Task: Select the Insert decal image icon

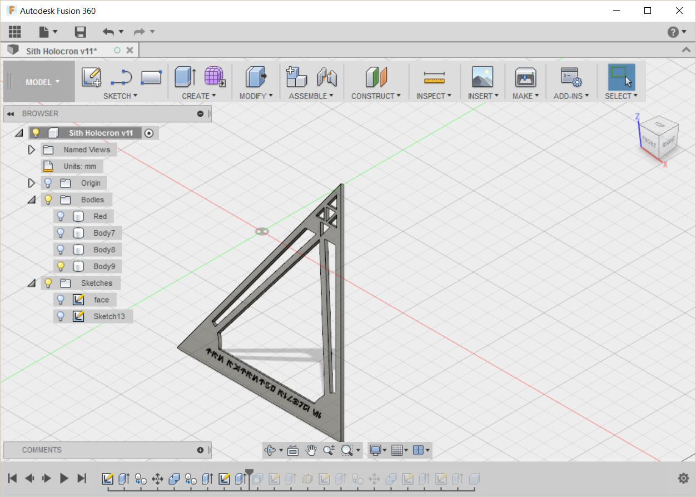Action: tap(483, 77)
